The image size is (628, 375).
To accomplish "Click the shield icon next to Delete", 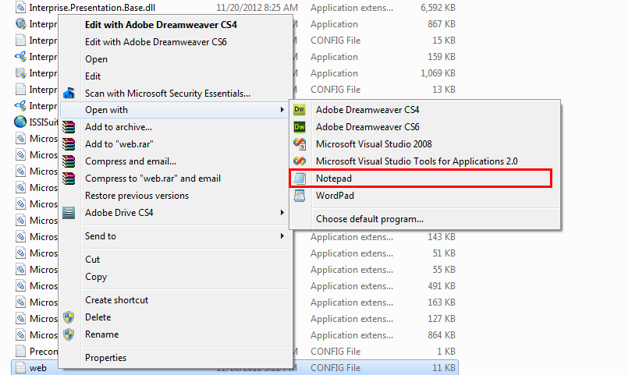I will (69, 317).
